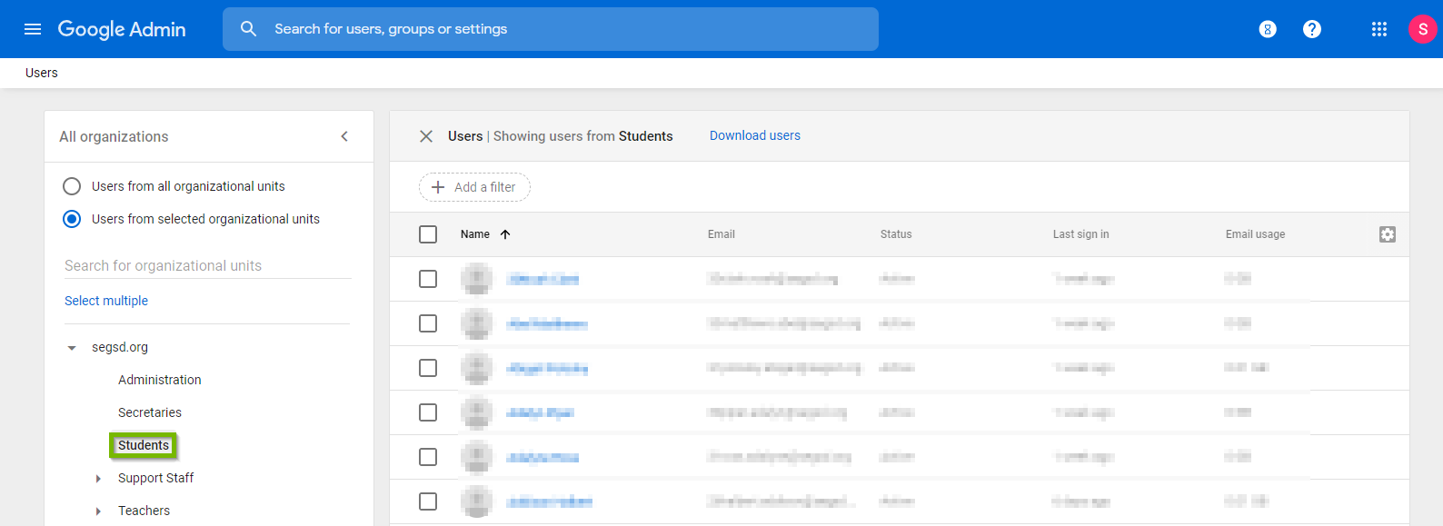Open the first user's name link

[x=543, y=279]
